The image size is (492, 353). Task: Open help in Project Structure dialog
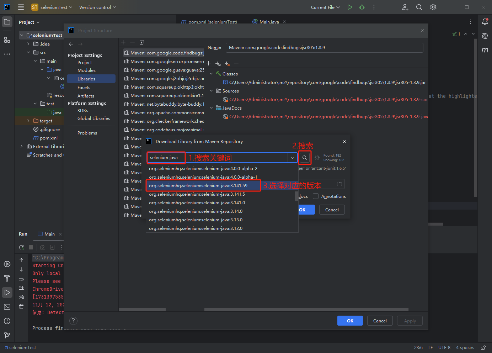click(x=73, y=321)
